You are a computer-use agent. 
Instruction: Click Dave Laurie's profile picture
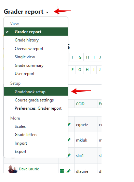pyautogui.click(x=13, y=169)
